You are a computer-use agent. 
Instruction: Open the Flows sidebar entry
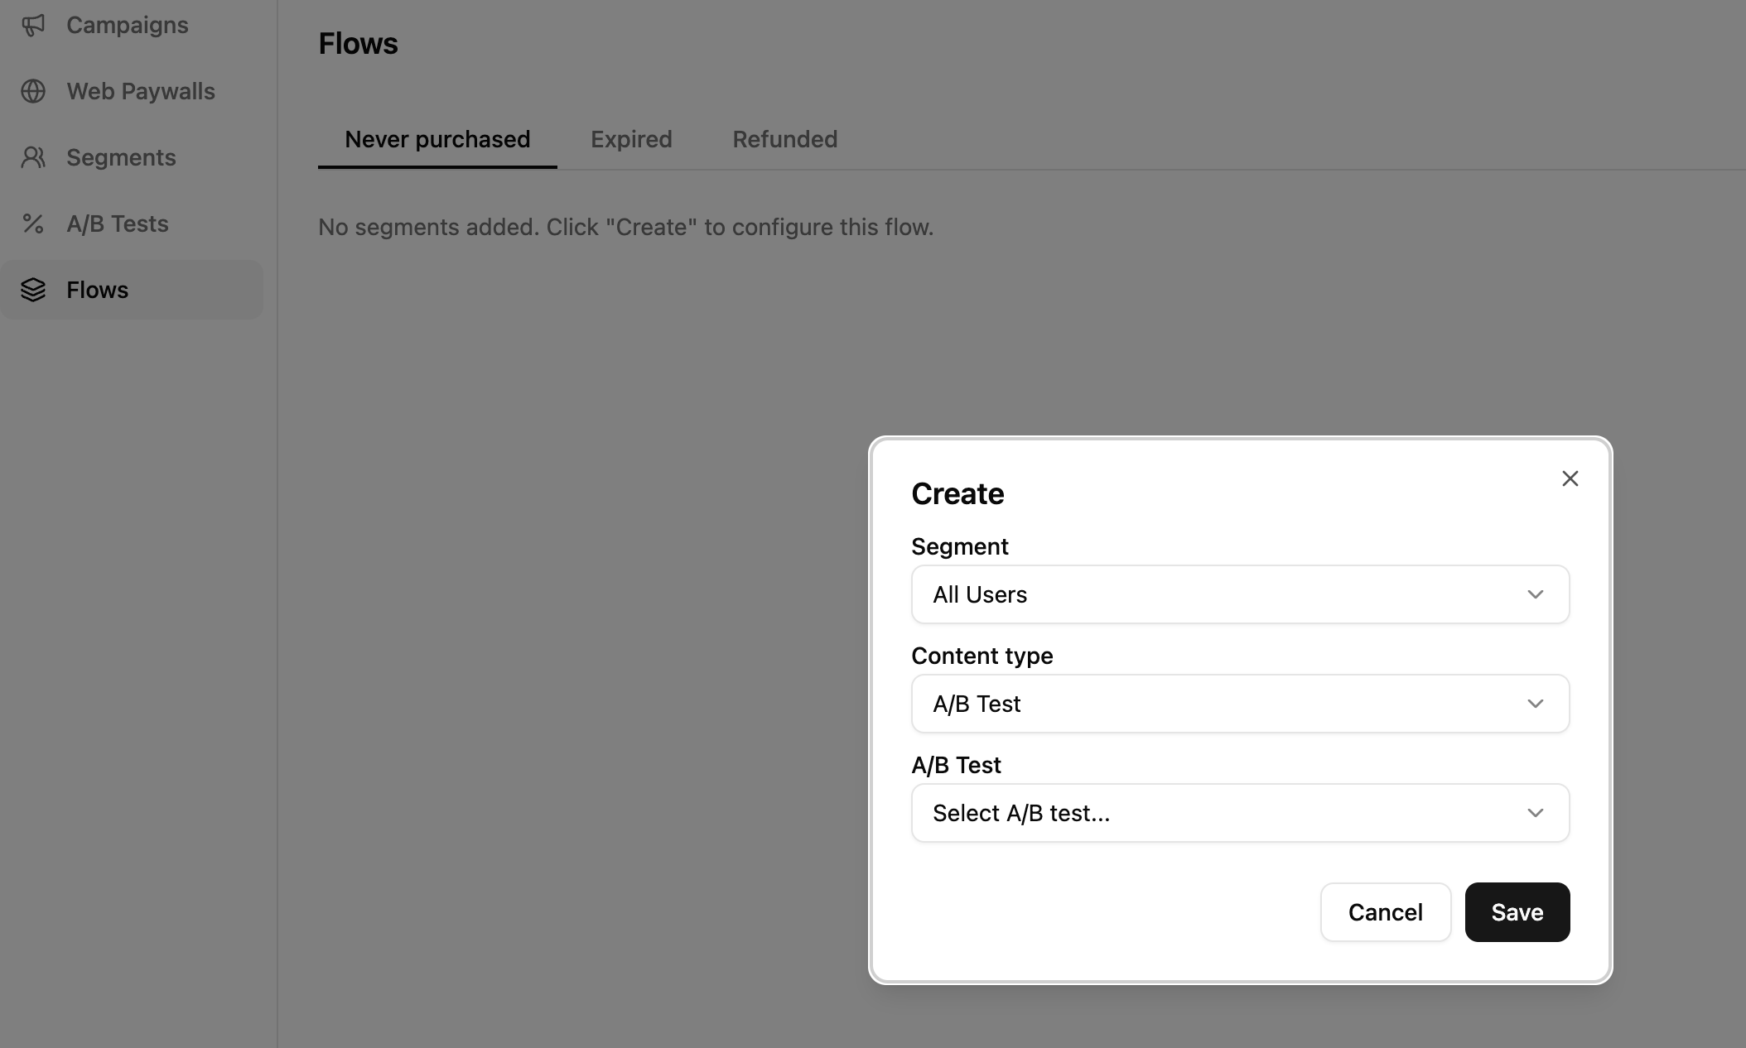[x=97, y=289]
